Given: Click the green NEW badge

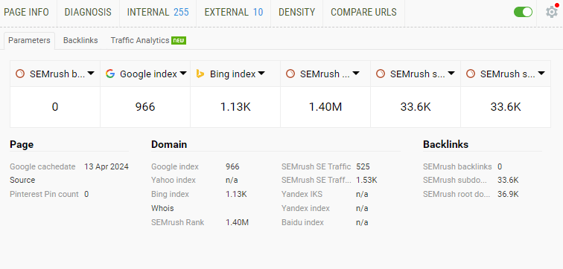Looking at the screenshot, I should [179, 40].
